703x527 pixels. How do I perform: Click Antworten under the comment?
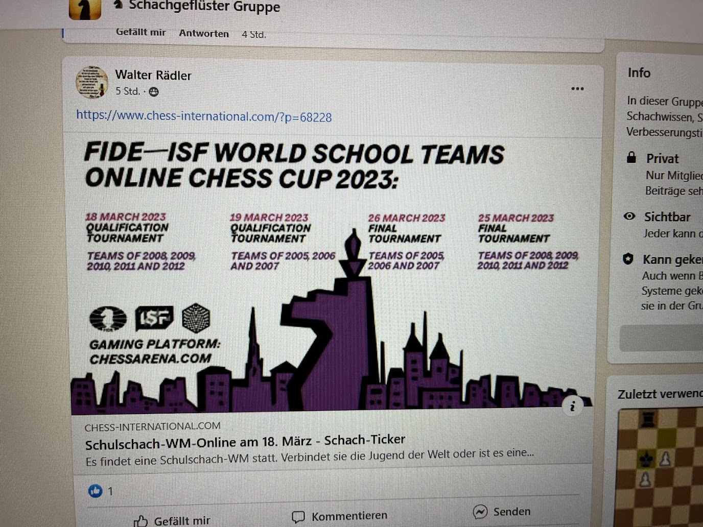[204, 33]
